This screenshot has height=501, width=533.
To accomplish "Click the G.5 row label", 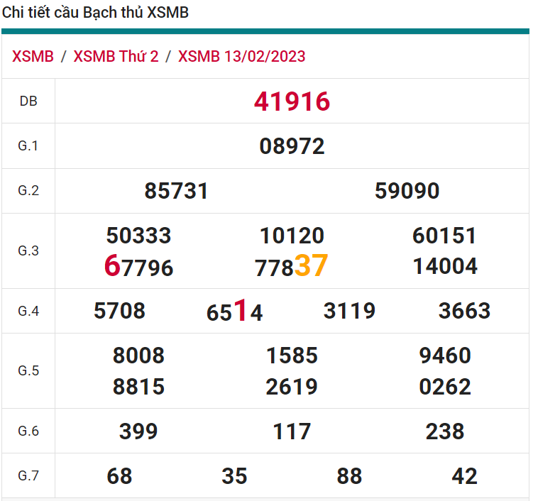I will pyautogui.click(x=28, y=371).
